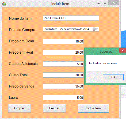The image size is (126, 119).
Task: Click the Preço de Venda field
Action: [x=63, y=86]
